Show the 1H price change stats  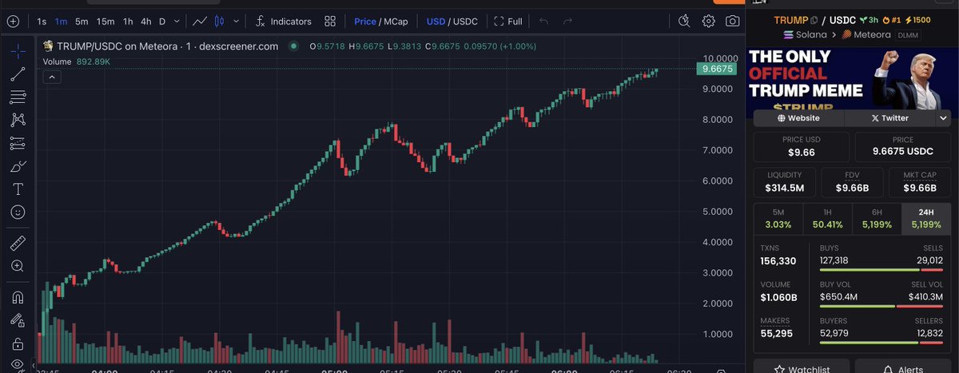828,220
